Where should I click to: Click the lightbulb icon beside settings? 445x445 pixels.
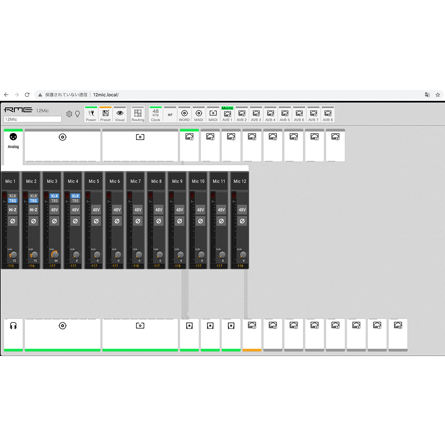click(77, 114)
